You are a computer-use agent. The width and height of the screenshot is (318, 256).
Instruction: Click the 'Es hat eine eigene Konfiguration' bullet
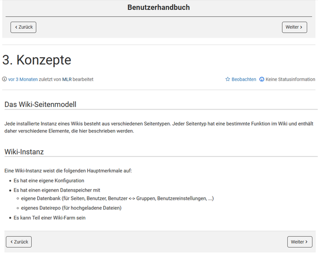[49, 181]
